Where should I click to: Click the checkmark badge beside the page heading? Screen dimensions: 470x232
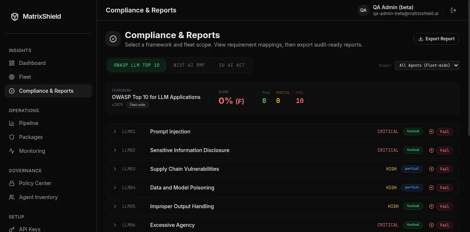click(x=113, y=39)
